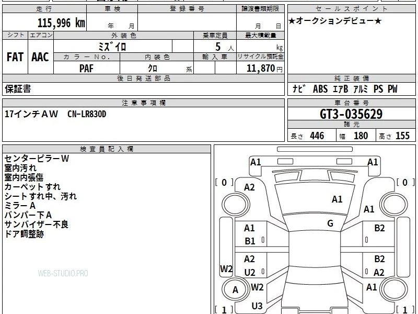418x314 pixels.
Task: Click the セールスポイント header
Action: [x=351, y=9]
